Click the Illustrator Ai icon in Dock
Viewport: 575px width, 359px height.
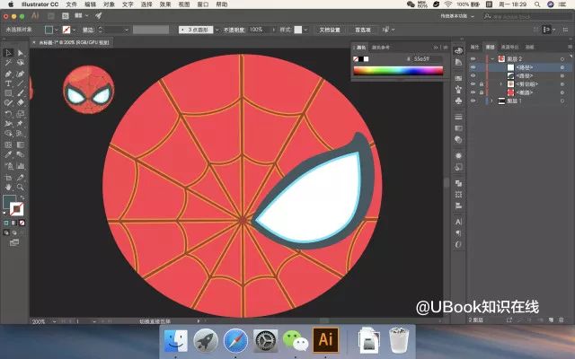[325, 339]
